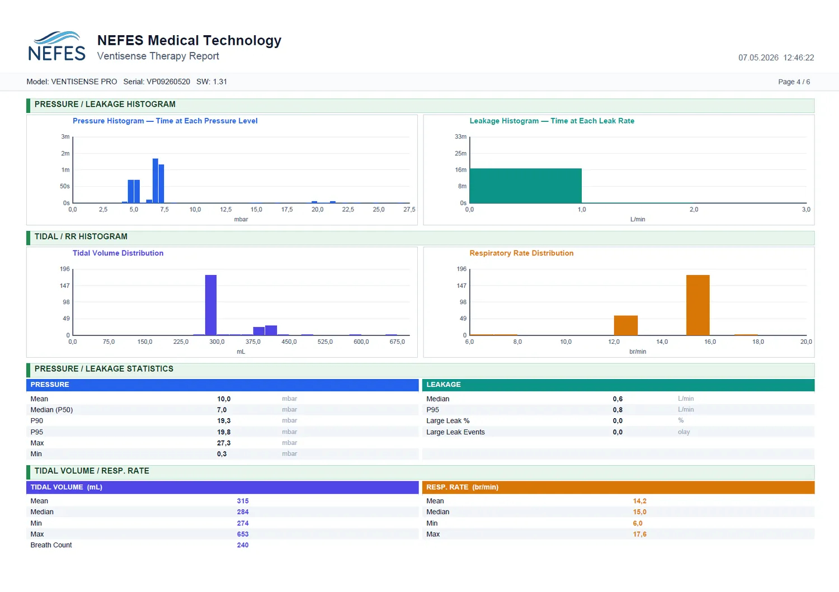Select the P90 pressure value 19,3

click(x=224, y=421)
